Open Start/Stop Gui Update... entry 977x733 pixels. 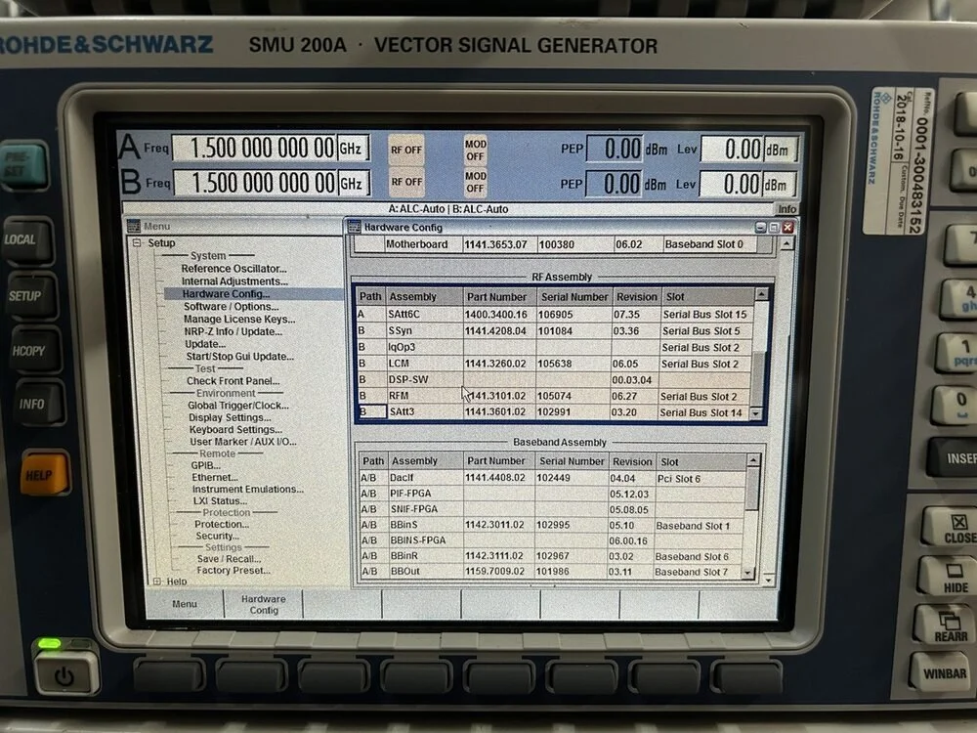click(240, 357)
